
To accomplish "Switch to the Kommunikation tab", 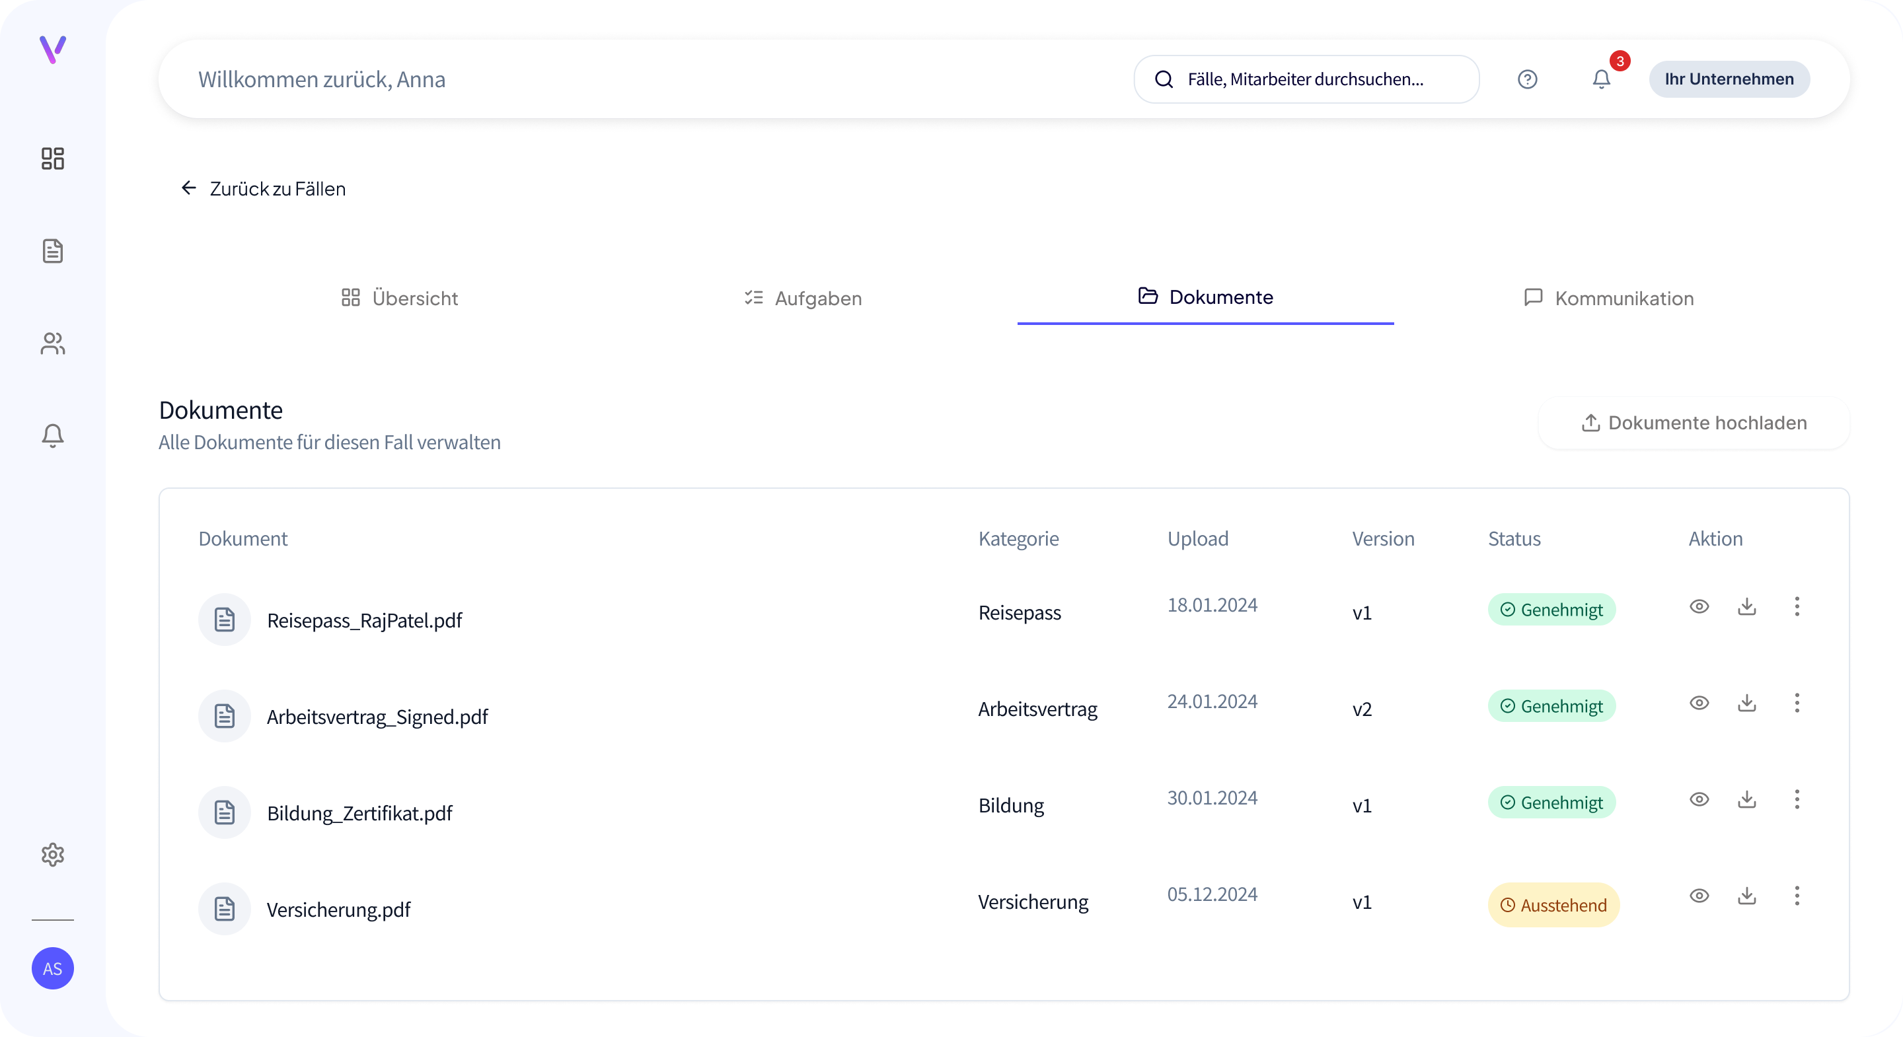I will [x=1608, y=299].
